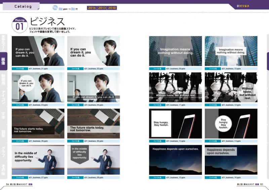Screen dimensions: 269x190
Task: Select the s01_business_02.pptx slide thumbnail
Action: pos(93,51)
